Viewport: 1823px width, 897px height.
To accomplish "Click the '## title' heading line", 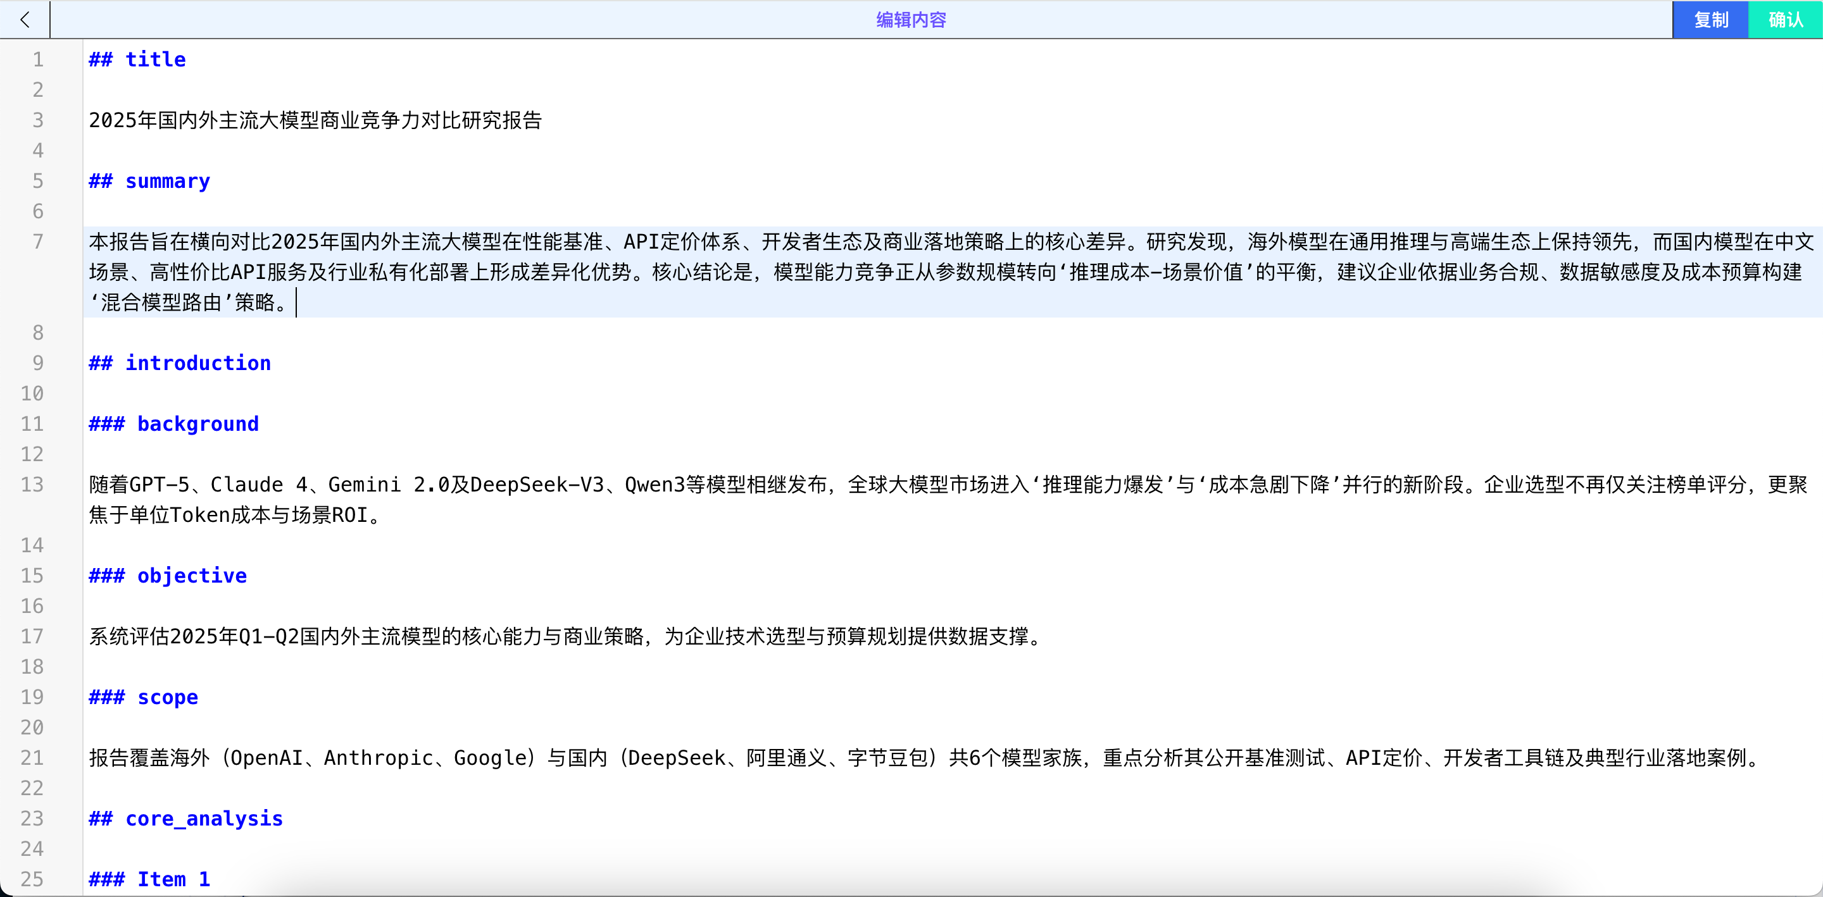I will pyautogui.click(x=137, y=59).
